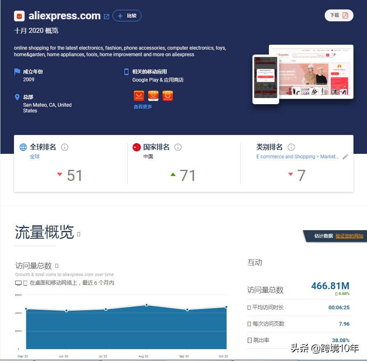Click the aliexpress.com site title

tap(64, 16)
